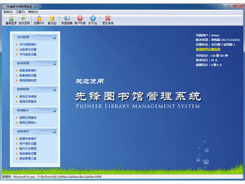Open 系统参数设置 system parameter settings
Viewport: 245px width, 184px height.
click(x=28, y=154)
